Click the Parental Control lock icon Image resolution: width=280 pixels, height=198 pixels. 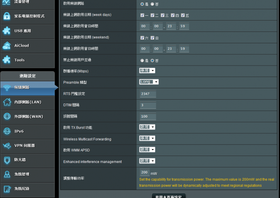coord(7,16)
